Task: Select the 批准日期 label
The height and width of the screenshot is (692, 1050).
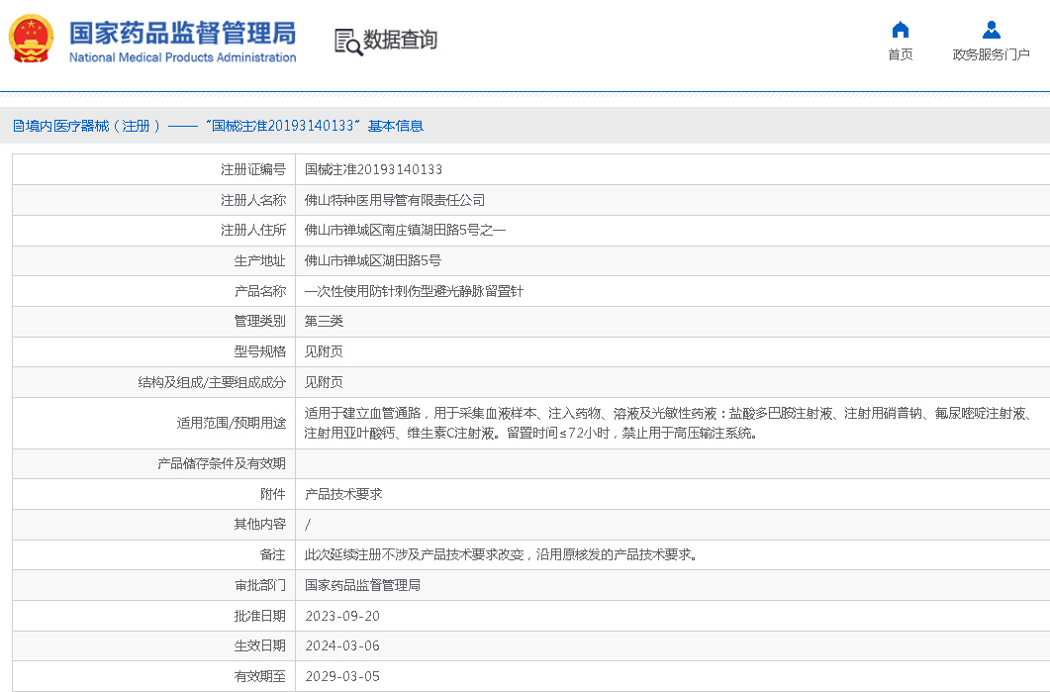Action: coord(260,616)
